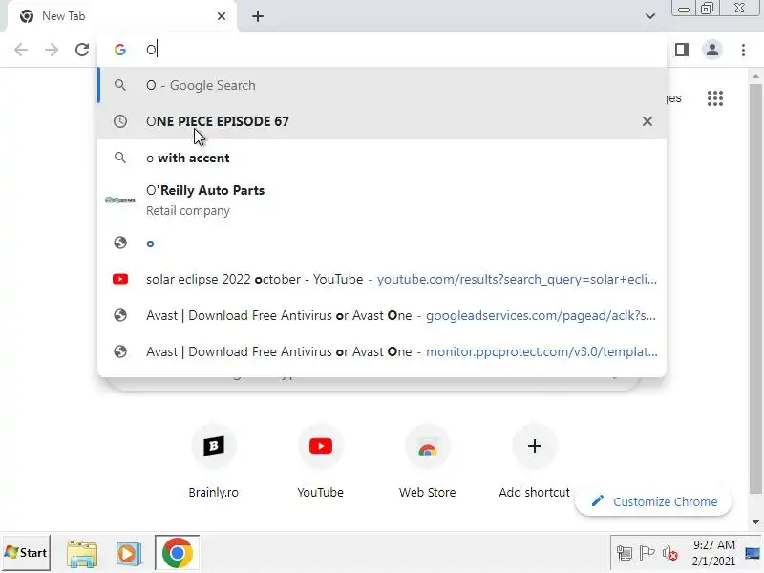Close the New Tab tab
Screen dimensions: 764x573
click(x=222, y=16)
